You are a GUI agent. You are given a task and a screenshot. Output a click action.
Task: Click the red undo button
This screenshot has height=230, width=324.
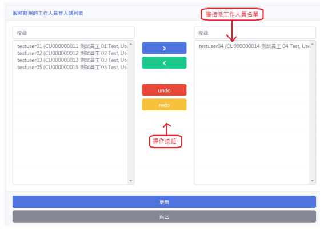click(164, 90)
